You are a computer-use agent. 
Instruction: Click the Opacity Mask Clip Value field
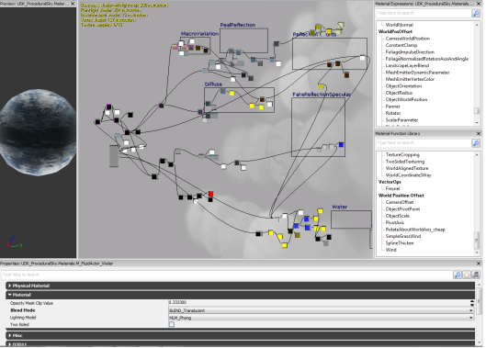click(319, 303)
